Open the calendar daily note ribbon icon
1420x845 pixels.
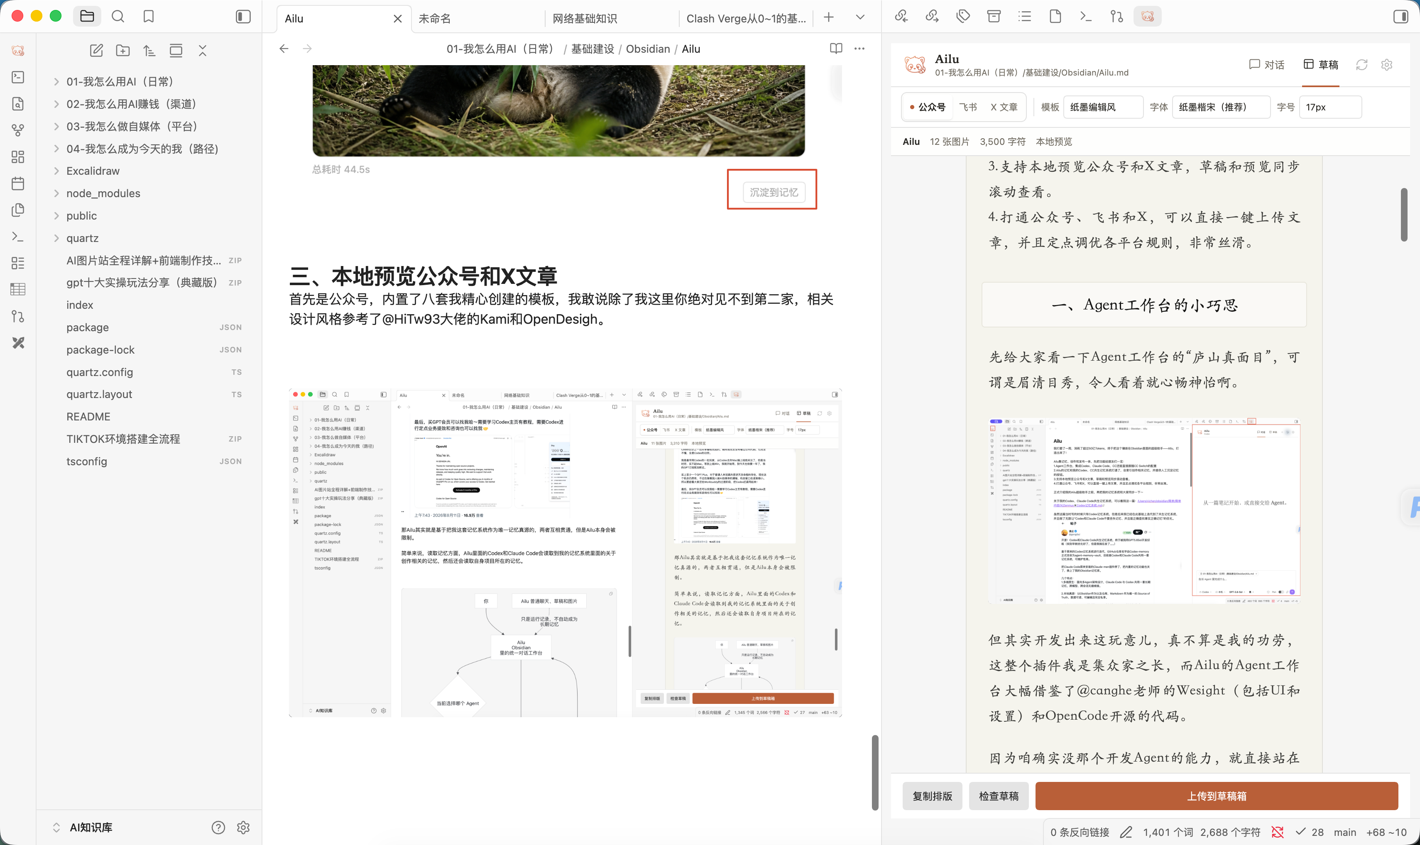pyautogui.click(x=18, y=183)
